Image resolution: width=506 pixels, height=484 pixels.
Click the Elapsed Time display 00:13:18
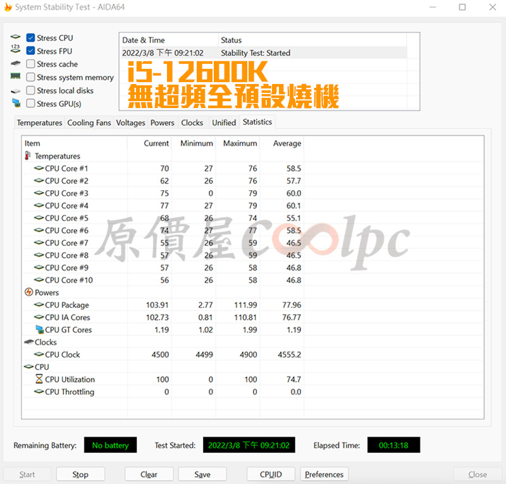[x=393, y=445]
